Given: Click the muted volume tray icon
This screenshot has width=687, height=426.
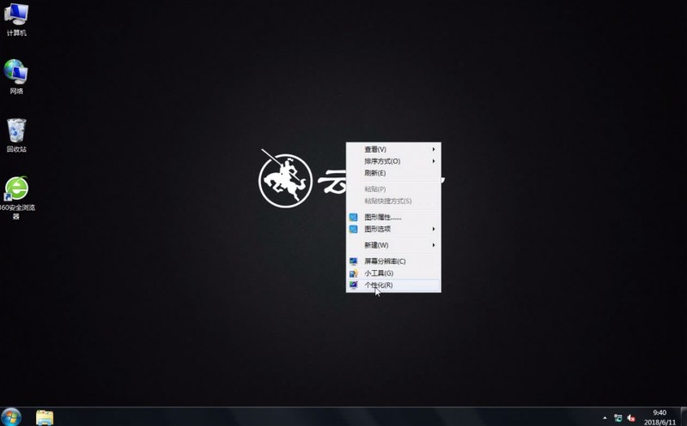Looking at the screenshot, I should pos(631,418).
